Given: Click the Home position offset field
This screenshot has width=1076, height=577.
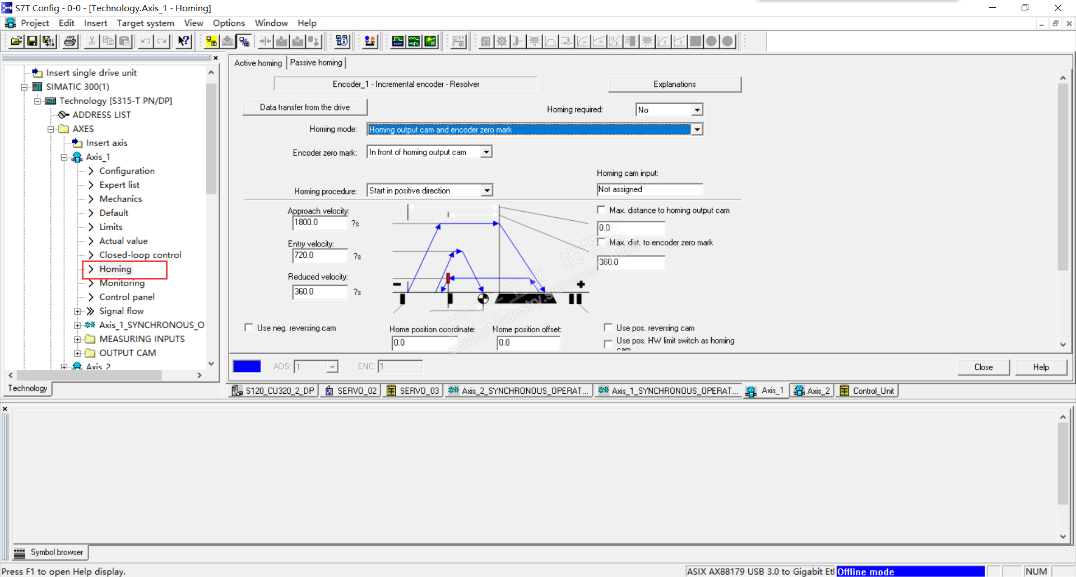Looking at the screenshot, I should pyautogui.click(x=528, y=343).
